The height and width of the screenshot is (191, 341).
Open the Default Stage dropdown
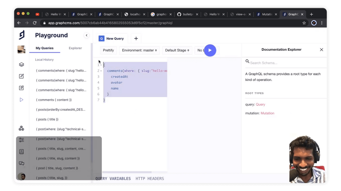coord(177,50)
